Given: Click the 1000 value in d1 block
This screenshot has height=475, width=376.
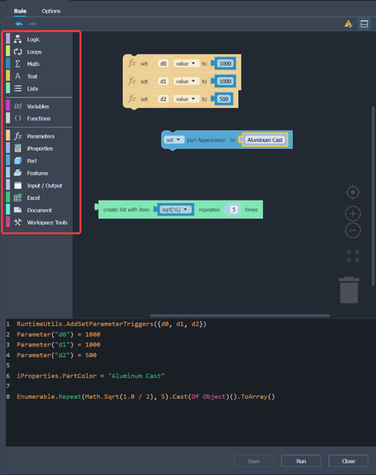Looking at the screenshot, I should click(225, 81).
